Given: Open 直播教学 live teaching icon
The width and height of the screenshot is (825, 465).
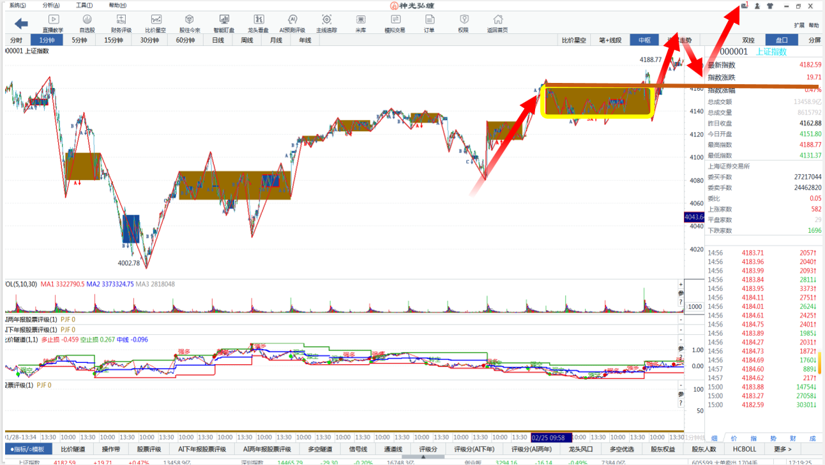Looking at the screenshot, I should pyautogui.click(x=53, y=24).
